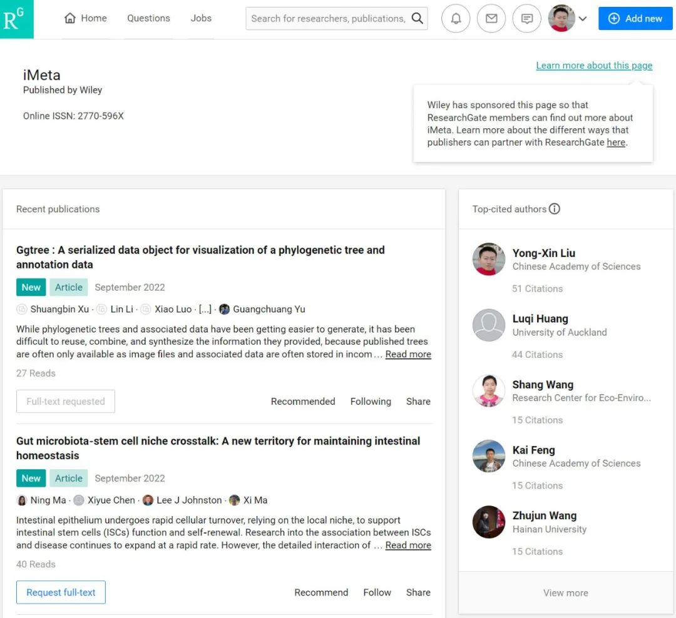676x618 pixels.
Task: Go to the Jobs menu item
Action: (x=201, y=18)
